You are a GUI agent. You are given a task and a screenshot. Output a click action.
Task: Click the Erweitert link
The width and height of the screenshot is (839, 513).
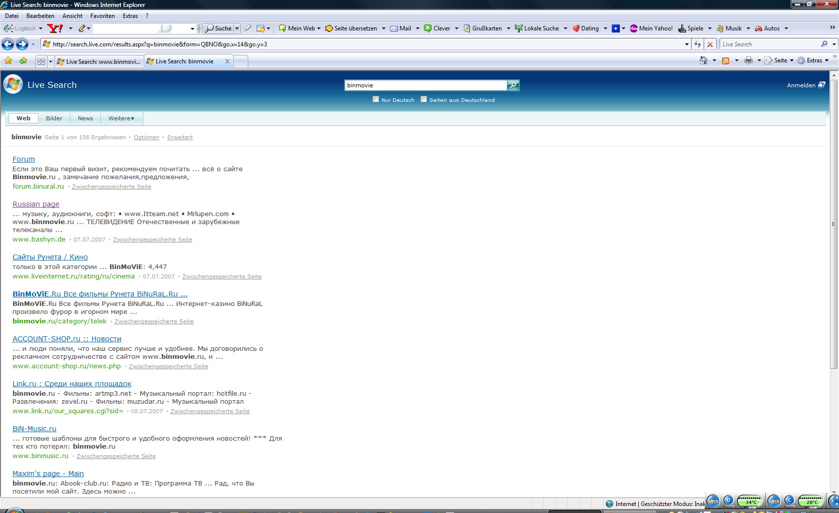tap(180, 137)
